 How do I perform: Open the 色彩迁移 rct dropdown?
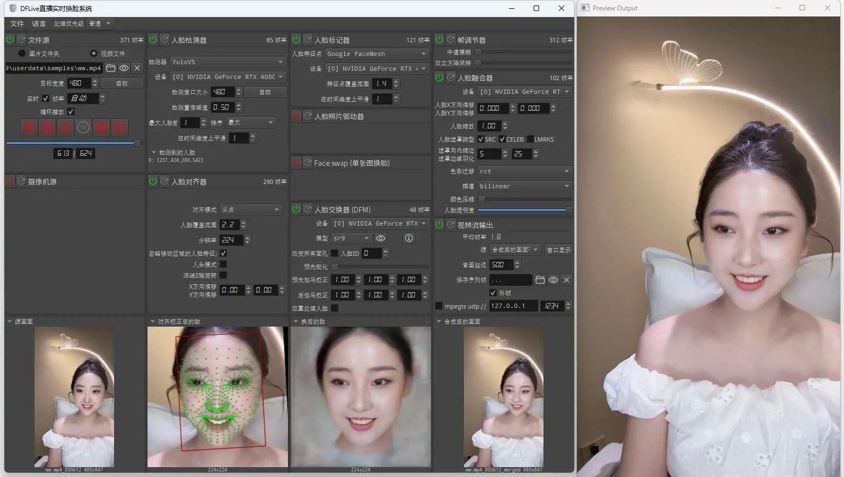coord(524,171)
